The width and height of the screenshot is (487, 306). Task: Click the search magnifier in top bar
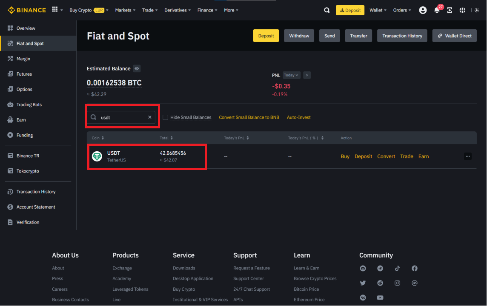[x=327, y=10]
